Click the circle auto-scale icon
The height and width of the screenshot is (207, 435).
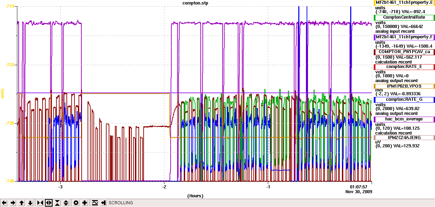76,203
